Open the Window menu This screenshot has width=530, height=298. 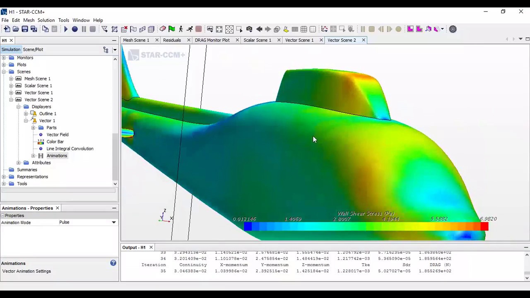coord(81,20)
